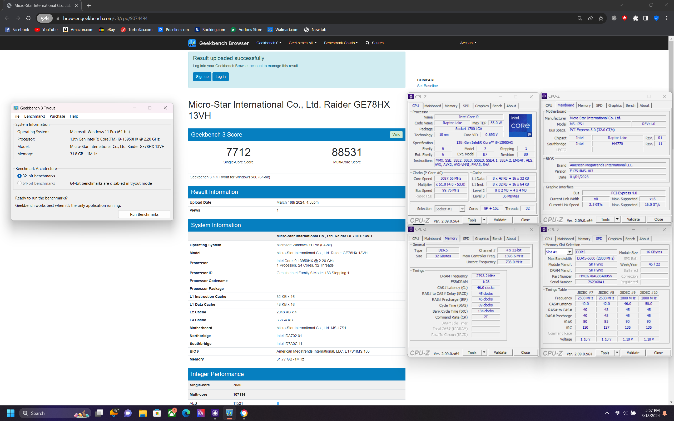Viewport: 674px width, 421px height.
Task: Open the Socket #1 selection dropdown
Action: tap(450, 209)
